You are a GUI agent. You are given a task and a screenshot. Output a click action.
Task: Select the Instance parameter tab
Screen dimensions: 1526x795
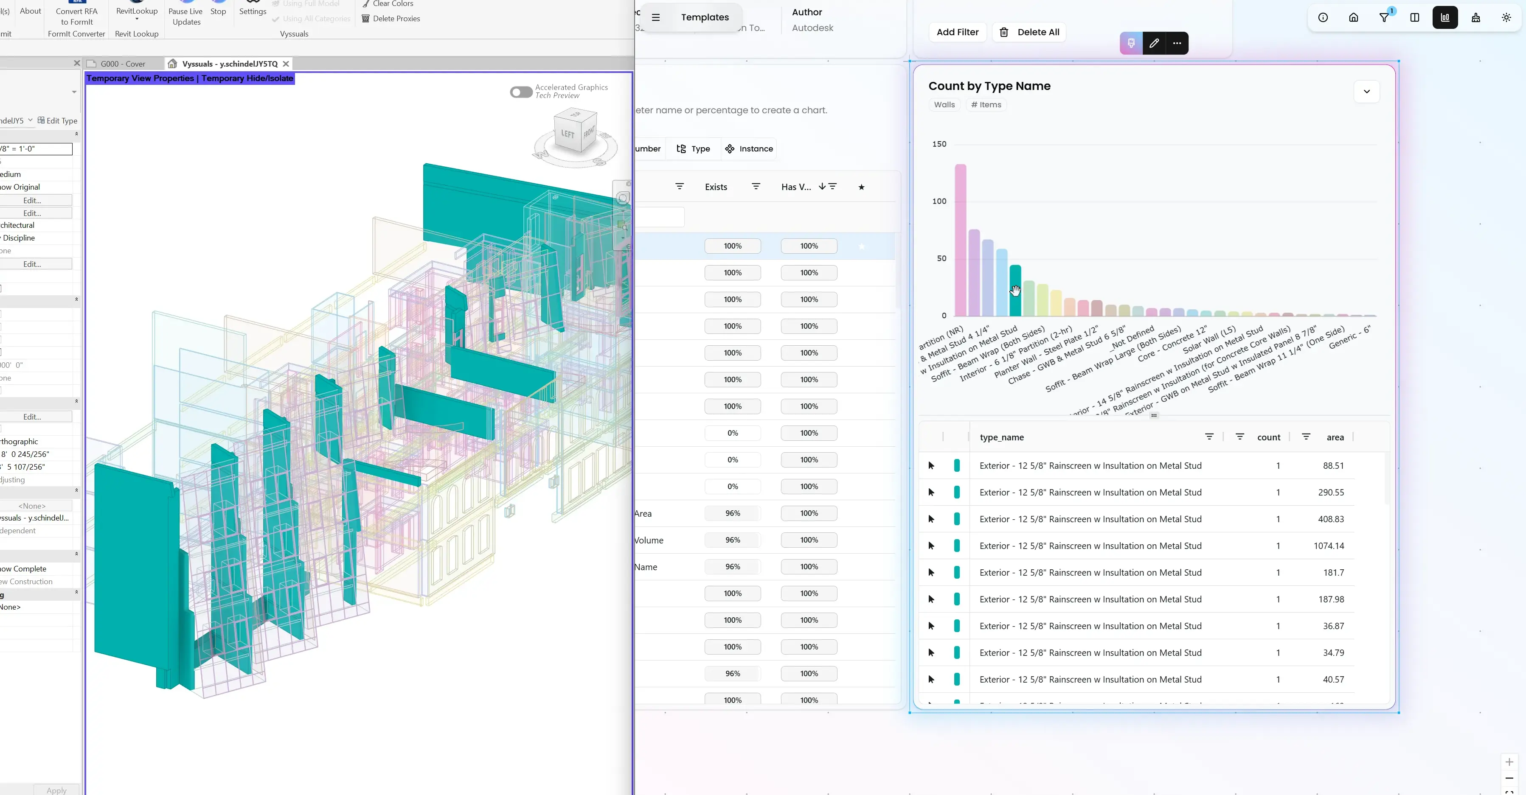[749, 149]
